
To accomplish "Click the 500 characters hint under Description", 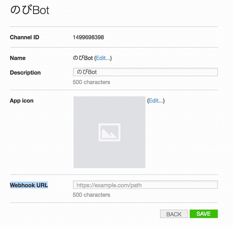I will [x=91, y=82].
